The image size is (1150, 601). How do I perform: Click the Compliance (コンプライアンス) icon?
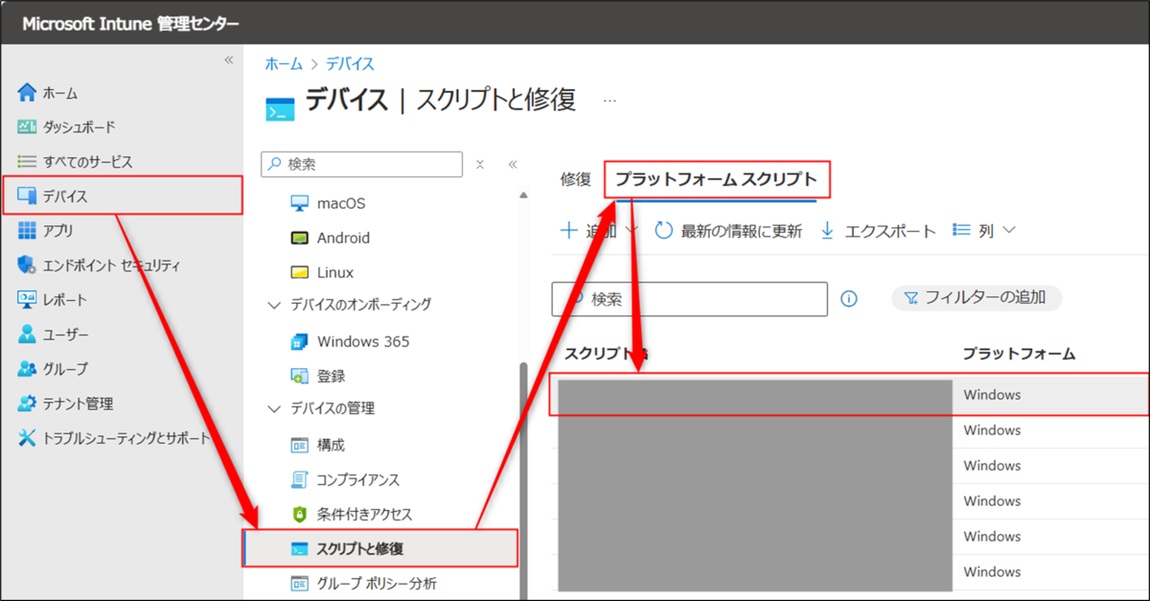pyautogui.click(x=299, y=479)
